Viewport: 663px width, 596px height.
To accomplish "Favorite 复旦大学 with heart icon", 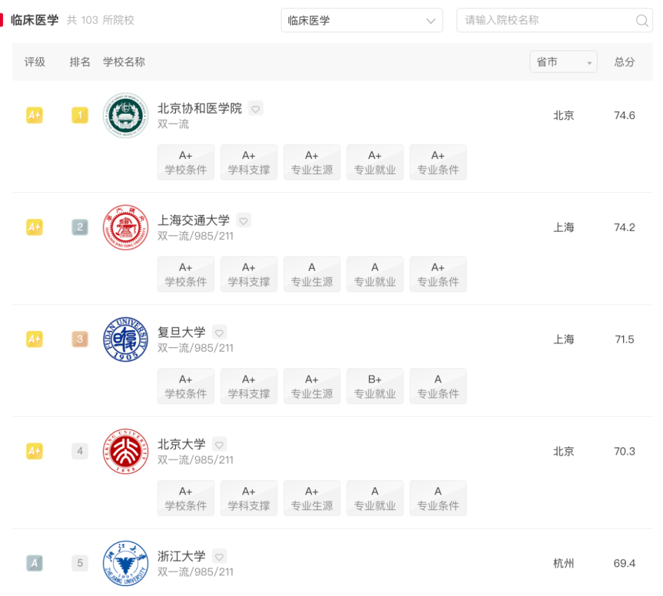I will (x=219, y=333).
